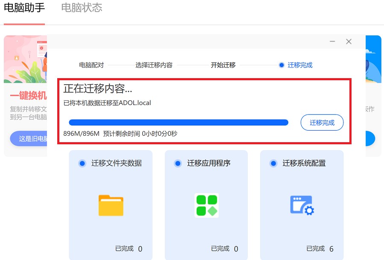The height and width of the screenshot is (260, 384).
Task: Click the yellow folder icon
Action: 111,205
